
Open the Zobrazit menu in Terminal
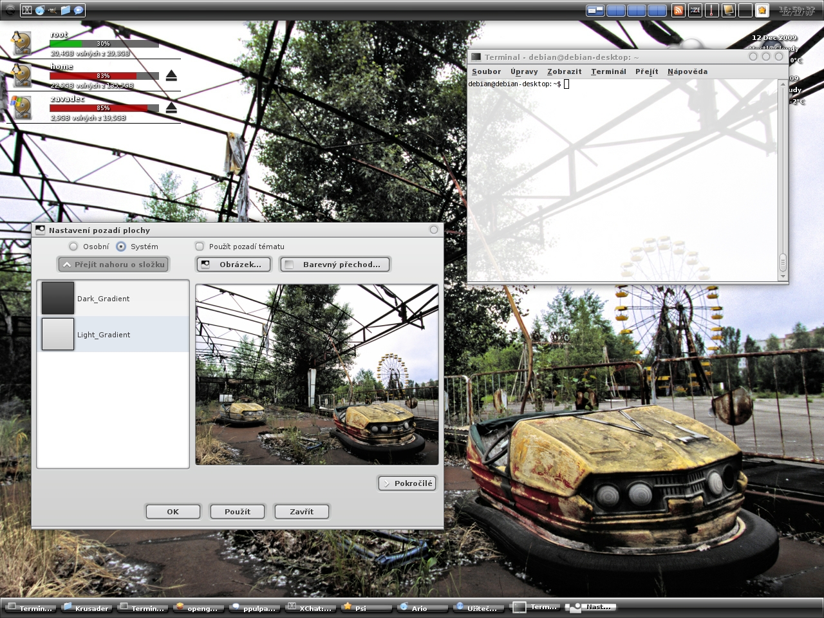coord(564,71)
